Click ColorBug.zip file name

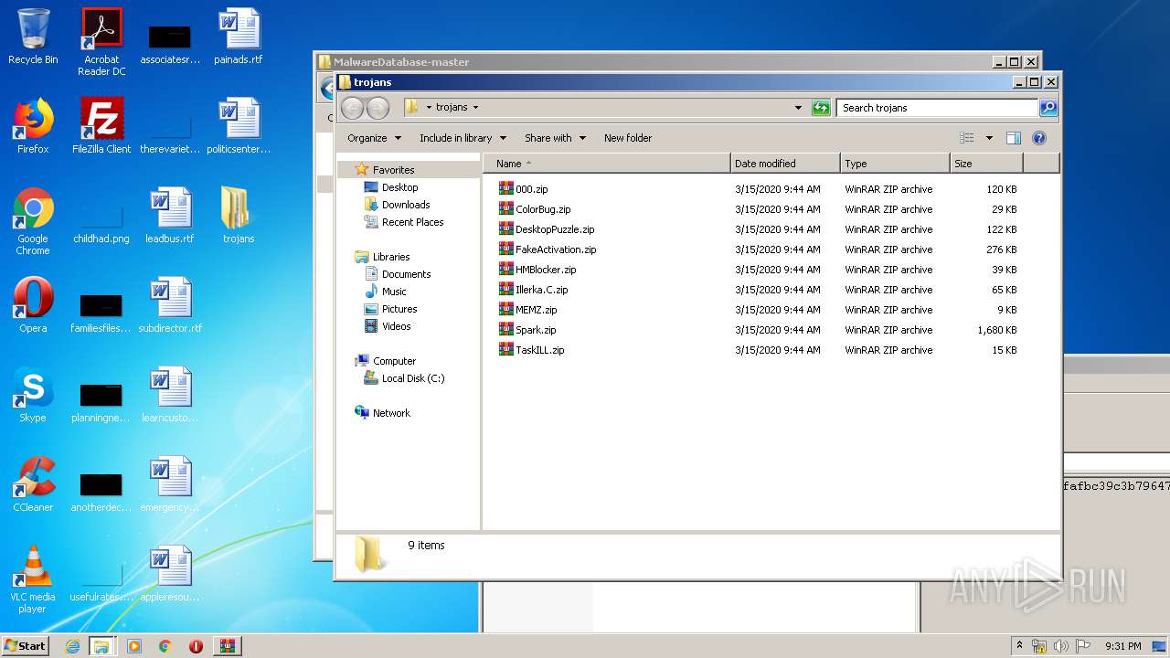tap(543, 209)
